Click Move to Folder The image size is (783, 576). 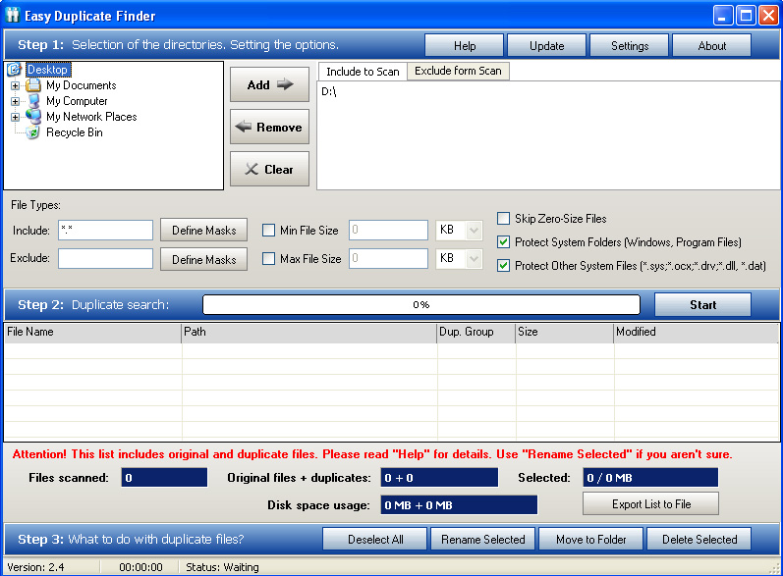pos(590,539)
